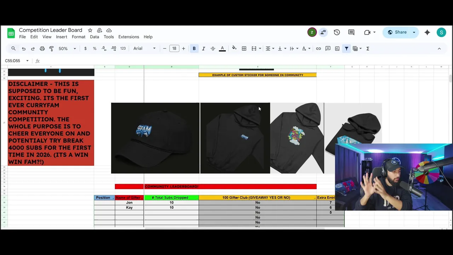Select the cell containing Jon
The width and height of the screenshot is (453, 255).
[129, 203]
